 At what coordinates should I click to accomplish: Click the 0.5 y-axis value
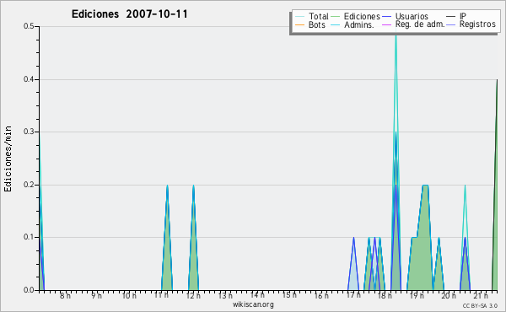(29, 26)
